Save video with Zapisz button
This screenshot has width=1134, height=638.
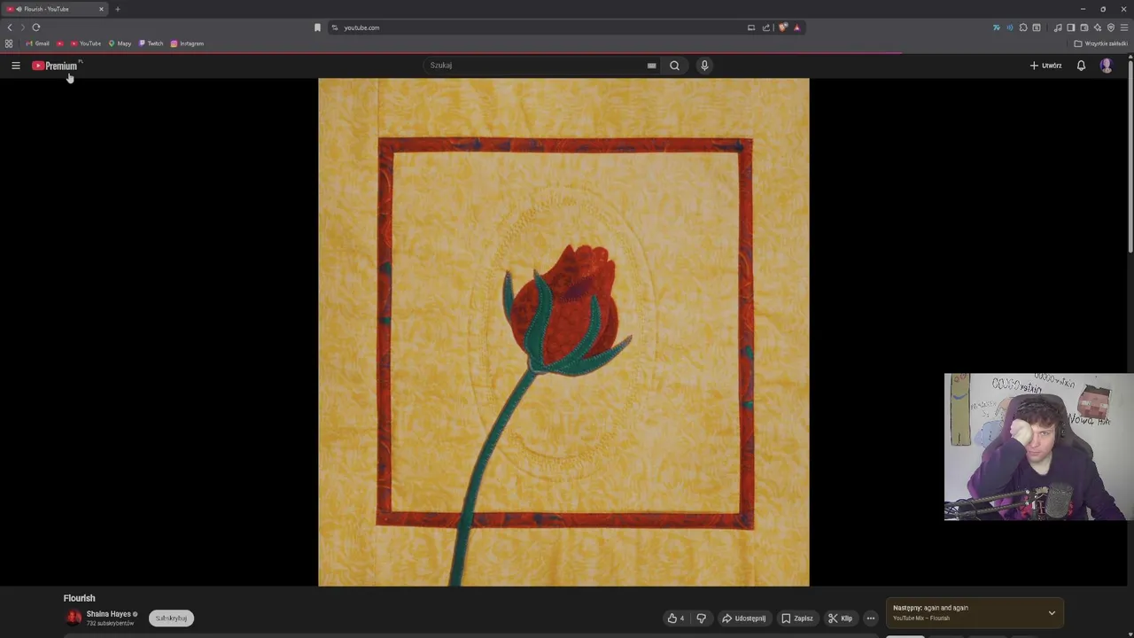point(797,619)
